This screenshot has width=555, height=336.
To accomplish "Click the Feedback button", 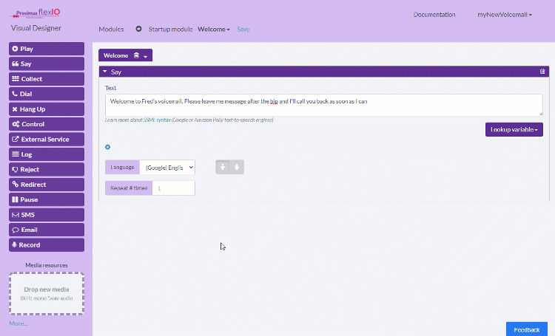I will coord(527,329).
